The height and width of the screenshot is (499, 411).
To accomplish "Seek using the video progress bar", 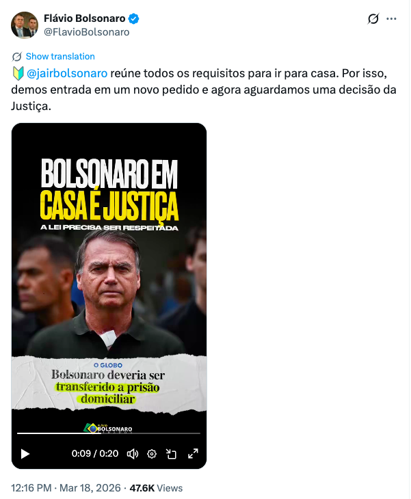I will click(x=109, y=433).
